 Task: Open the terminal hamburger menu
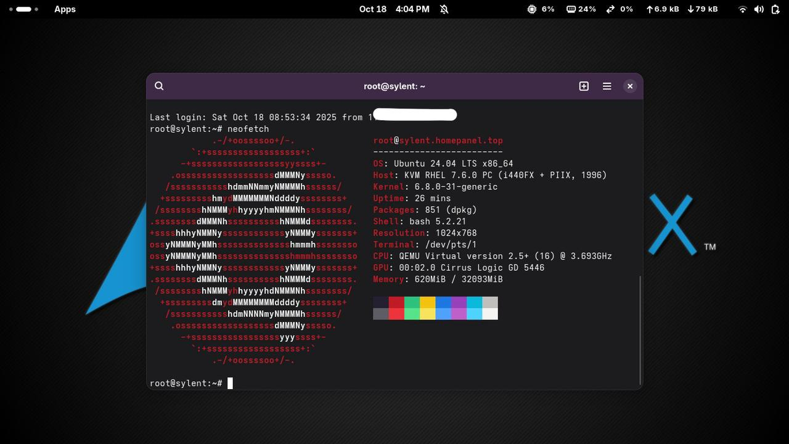tap(607, 86)
